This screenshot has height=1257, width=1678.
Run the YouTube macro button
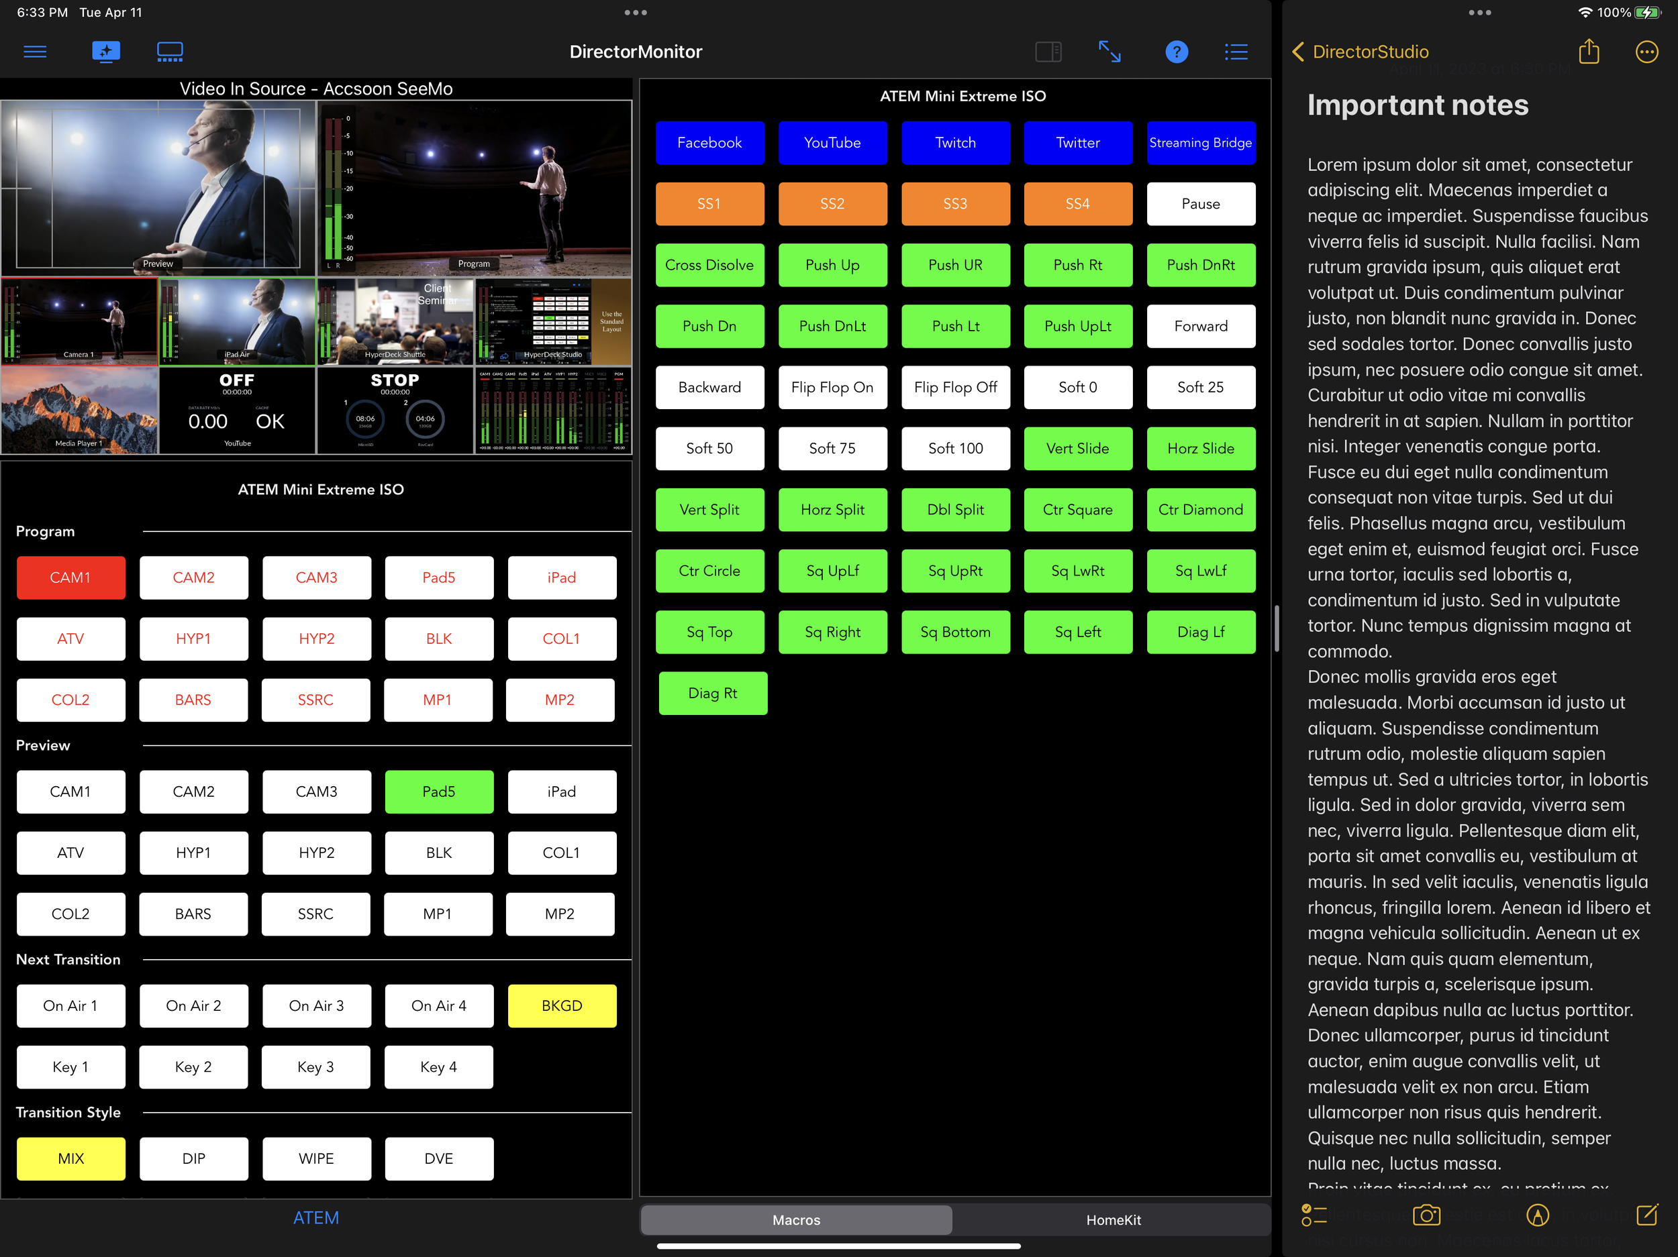[x=832, y=142]
